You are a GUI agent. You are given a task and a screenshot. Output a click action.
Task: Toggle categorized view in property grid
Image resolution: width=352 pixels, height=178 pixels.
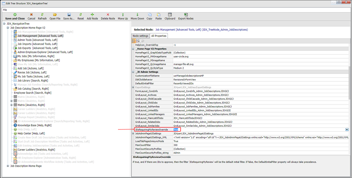pyautogui.click(x=134, y=41)
